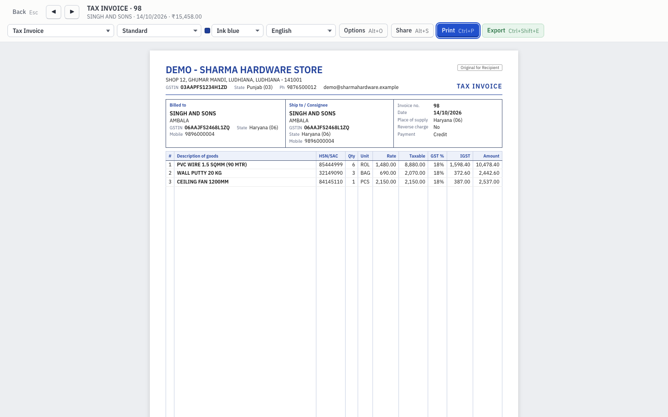Open the English language dropdown
The height and width of the screenshot is (417, 668).
pyautogui.click(x=301, y=31)
